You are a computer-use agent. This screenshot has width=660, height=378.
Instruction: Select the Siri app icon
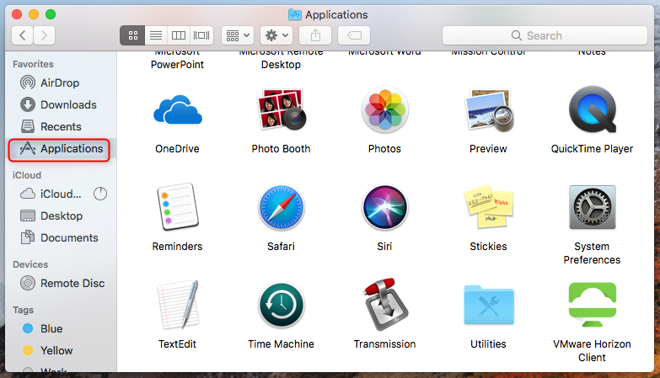[x=384, y=207]
